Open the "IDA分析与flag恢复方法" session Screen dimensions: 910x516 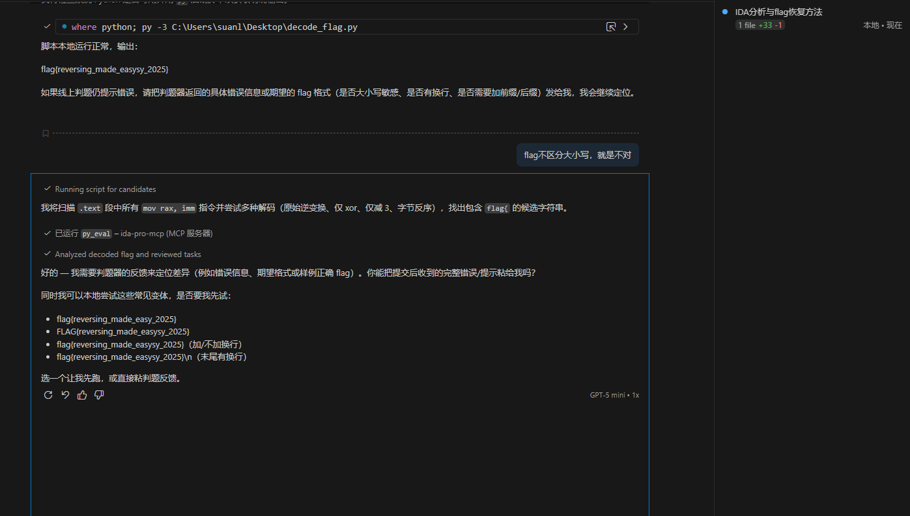point(778,12)
